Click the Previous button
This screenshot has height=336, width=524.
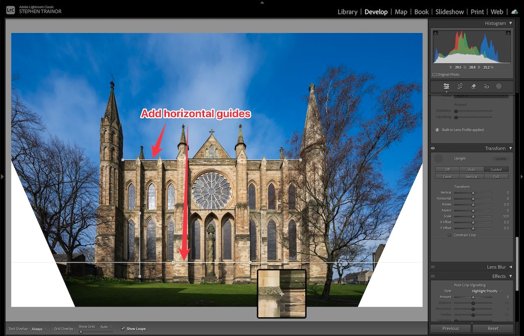coord(450,328)
